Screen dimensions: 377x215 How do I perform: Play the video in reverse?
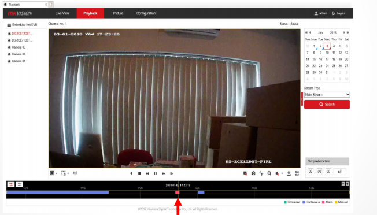(131, 173)
